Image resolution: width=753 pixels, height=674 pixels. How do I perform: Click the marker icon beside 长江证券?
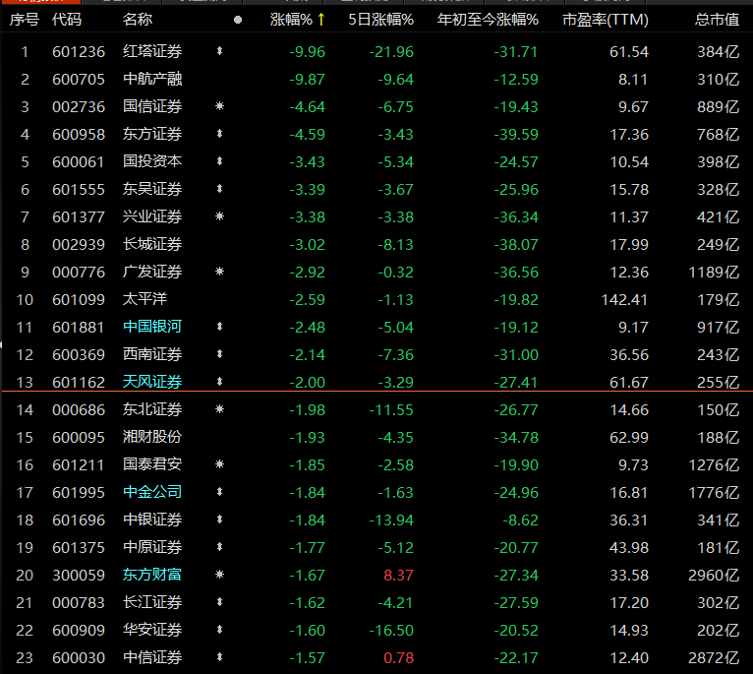tap(219, 602)
